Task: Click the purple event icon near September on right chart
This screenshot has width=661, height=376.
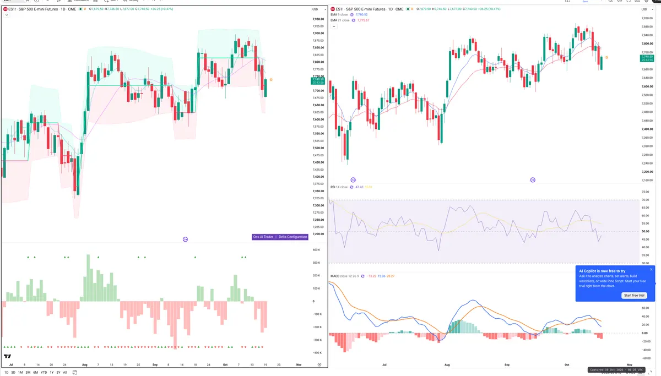Action: click(x=533, y=180)
